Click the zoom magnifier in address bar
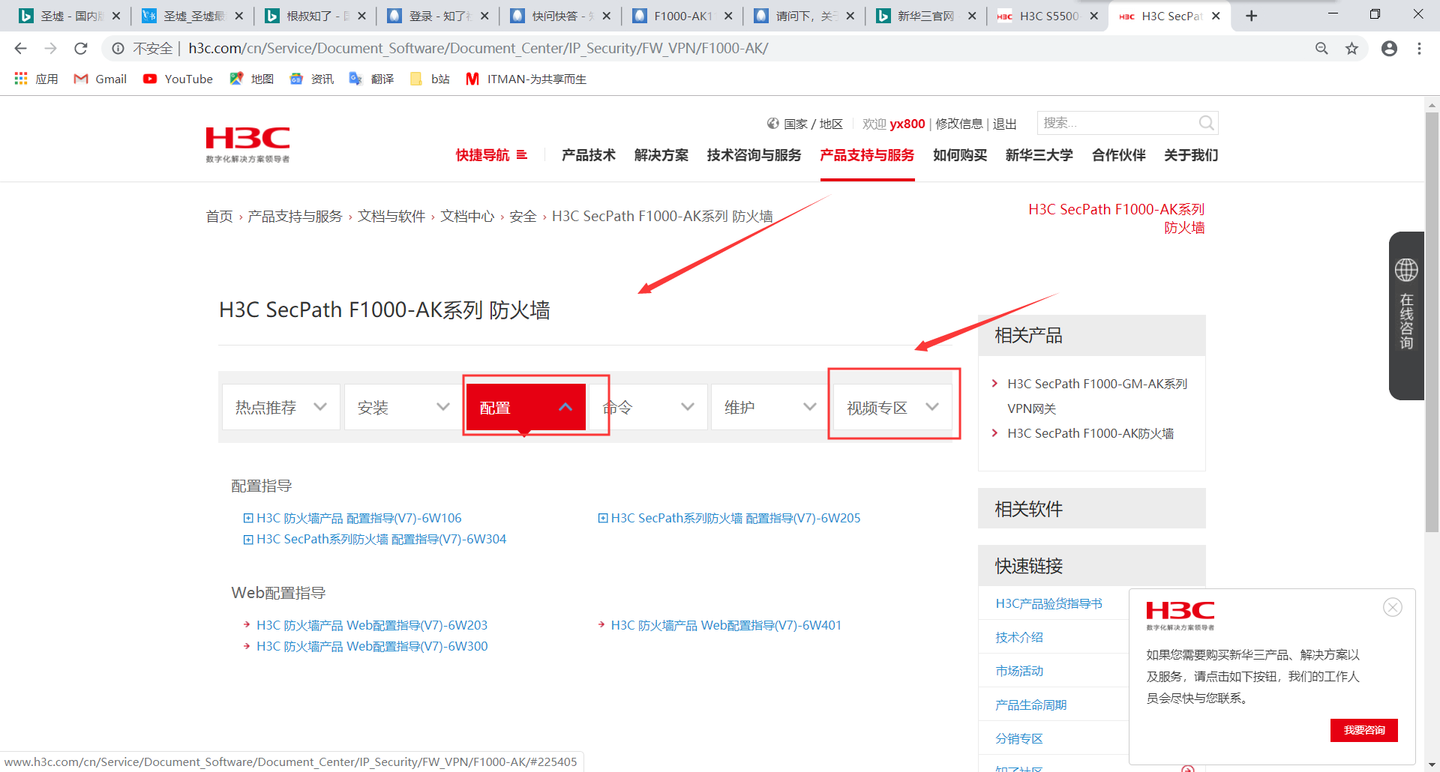The height and width of the screenshot is (772, 1440). click(1321, 48)
